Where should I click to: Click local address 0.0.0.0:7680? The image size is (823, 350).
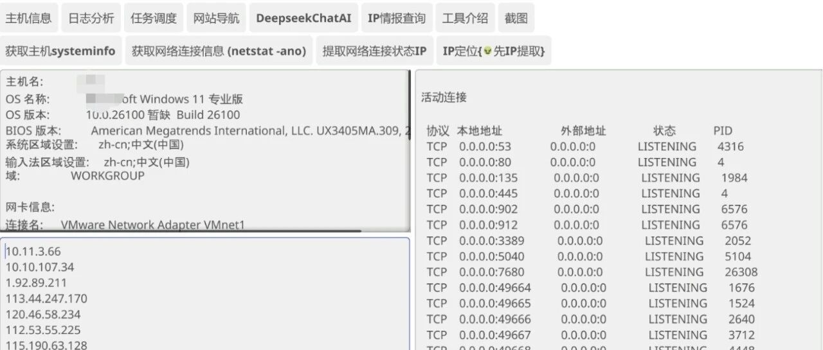point(492,272)
